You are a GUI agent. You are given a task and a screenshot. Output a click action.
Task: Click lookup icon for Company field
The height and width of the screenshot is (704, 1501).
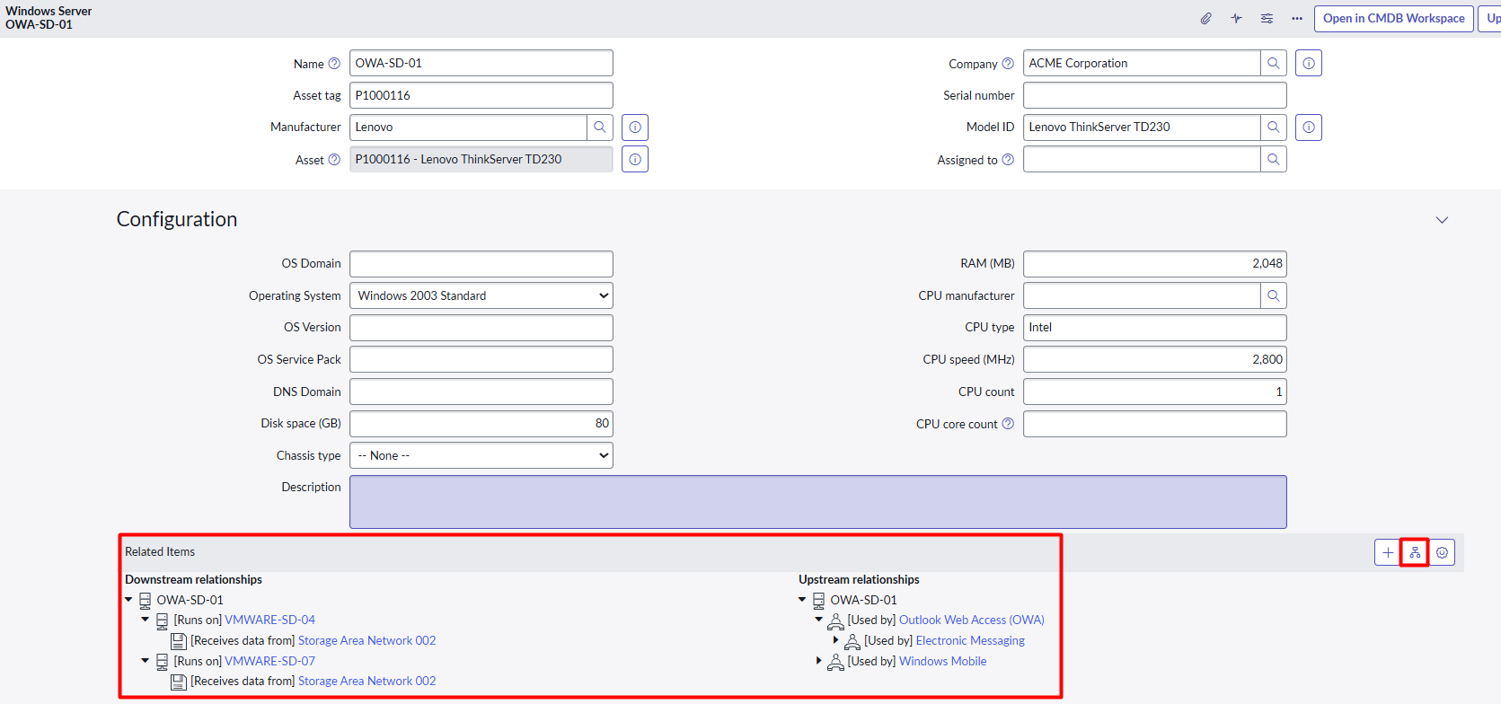pyautogui.click(x=1274, y=63)
